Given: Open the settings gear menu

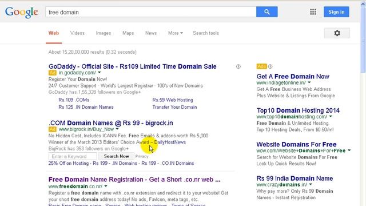Looking at the screenshot, I should pos(337,33).
